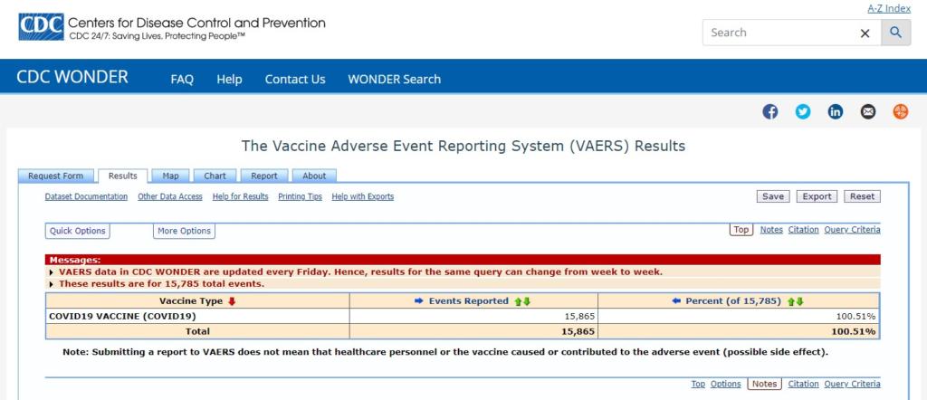Open WONDER Search in the navigation bar
The width and height of the screenshot is (927, 400).
point(394,79)
